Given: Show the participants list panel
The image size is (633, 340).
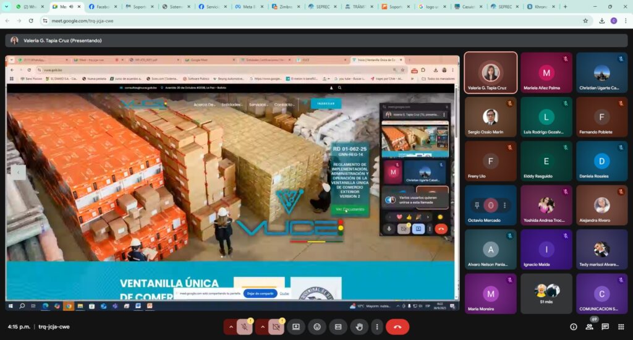Looking at the screenshot, I should click(589, 326).
